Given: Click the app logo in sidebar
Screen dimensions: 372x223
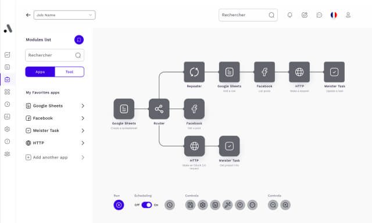Looking at the screenshot, I should tap(8, 28).
